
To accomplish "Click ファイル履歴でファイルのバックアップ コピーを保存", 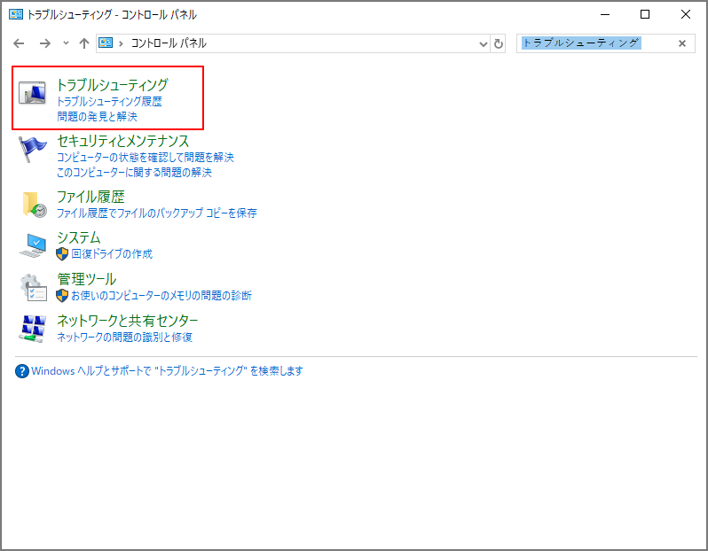I will 157,213.
